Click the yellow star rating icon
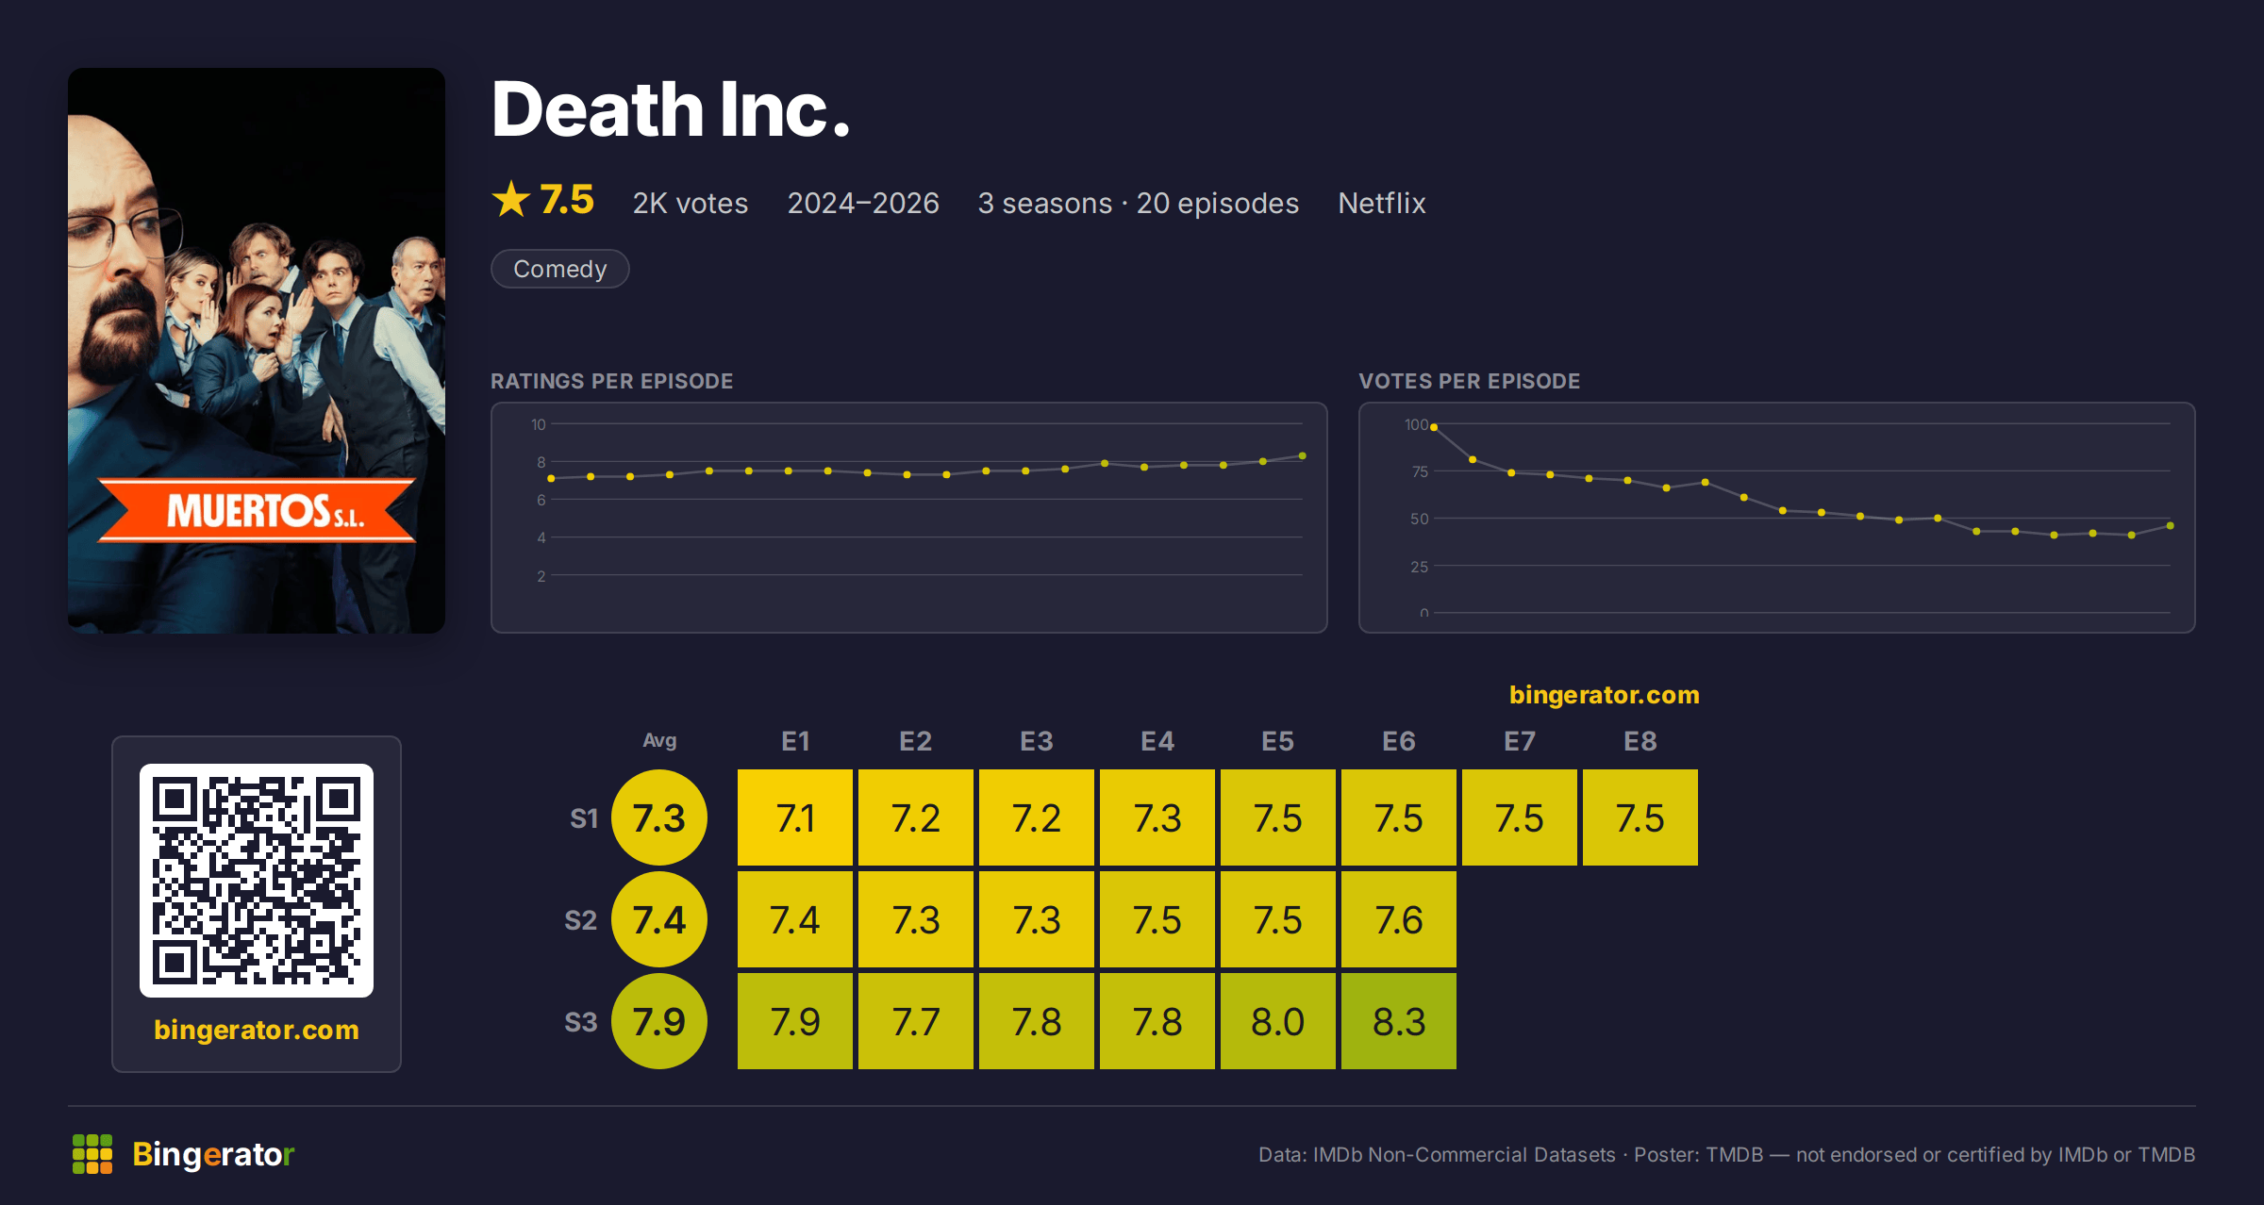The width and height of the screenshot is (2264, 1205). 511,199
